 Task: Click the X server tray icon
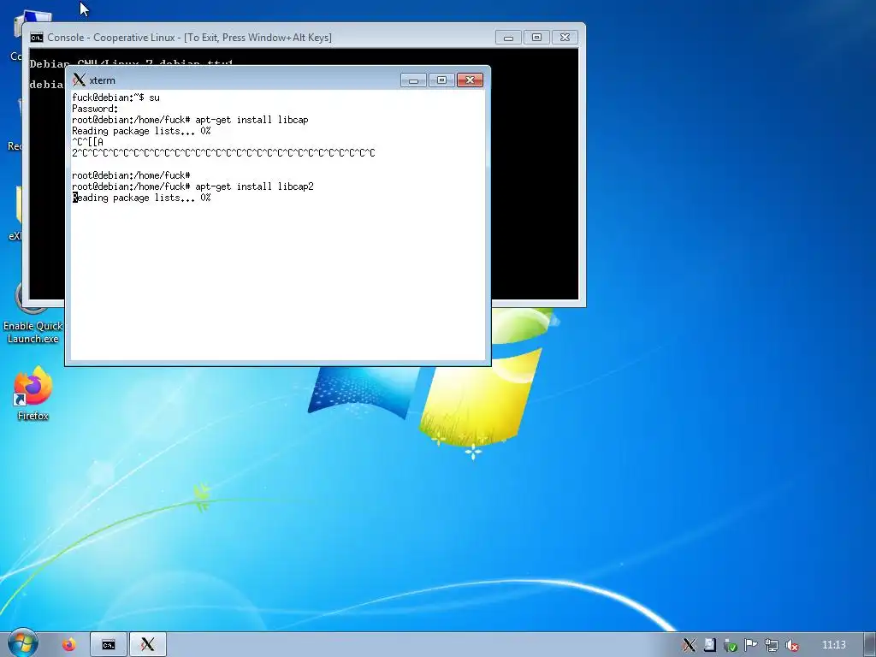click(689, 645)
